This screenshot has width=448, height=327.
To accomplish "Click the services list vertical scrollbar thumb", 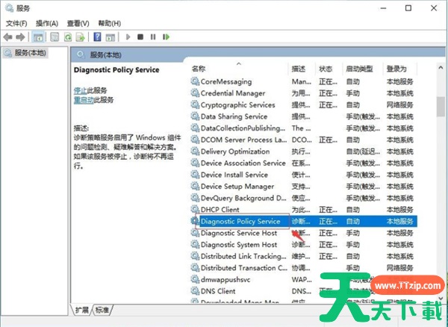I will click(441, 106).
